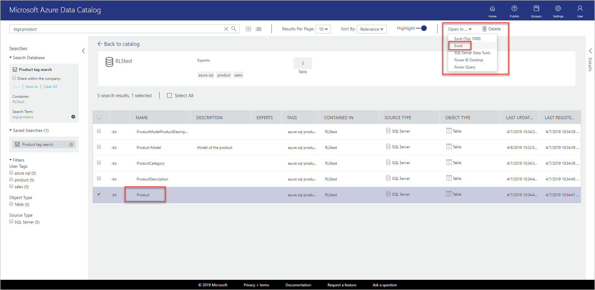
Task: Enable the product (5) tag filter
Action: click(11, 180)
